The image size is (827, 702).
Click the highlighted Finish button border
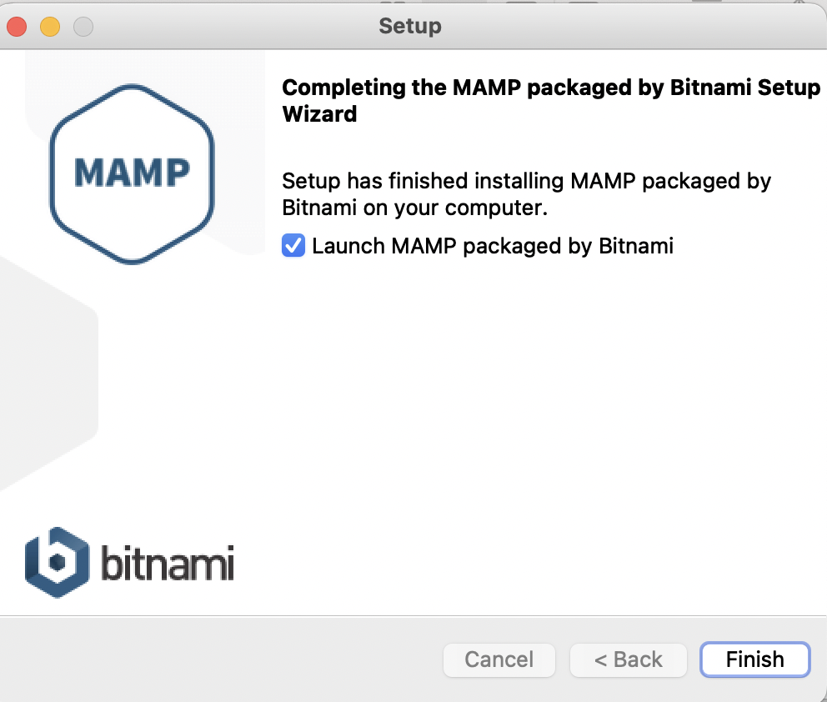coord(754,659)
